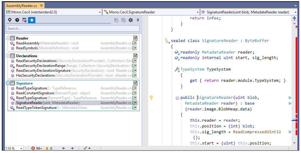
Task: Collapse the Reader group
Action: pyautogui.click(x=8, y=38)
